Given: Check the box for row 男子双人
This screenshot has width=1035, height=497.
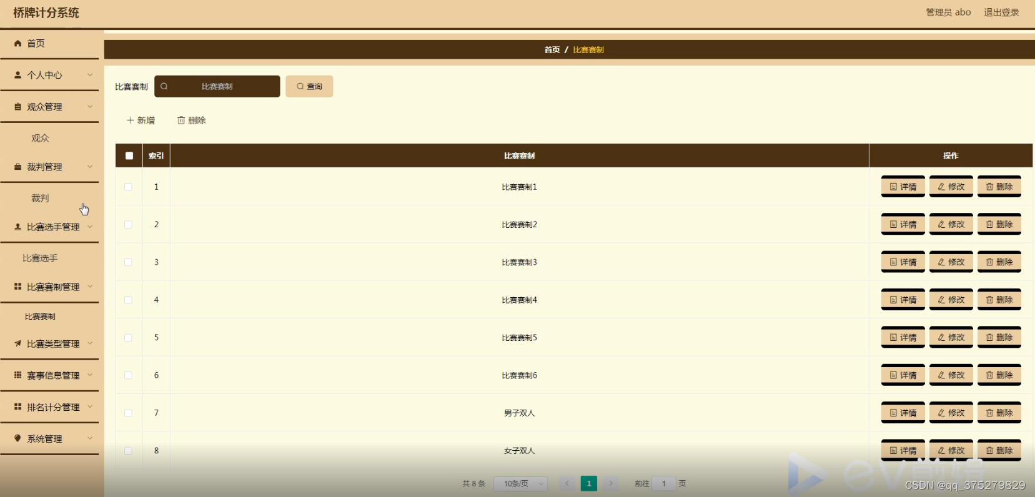Looking at the screenshot, I should click(x=128, y=413).
